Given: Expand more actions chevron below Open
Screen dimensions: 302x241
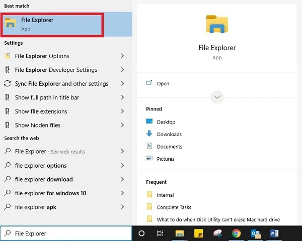Looking at the screenshot, I should pos(217,97).
